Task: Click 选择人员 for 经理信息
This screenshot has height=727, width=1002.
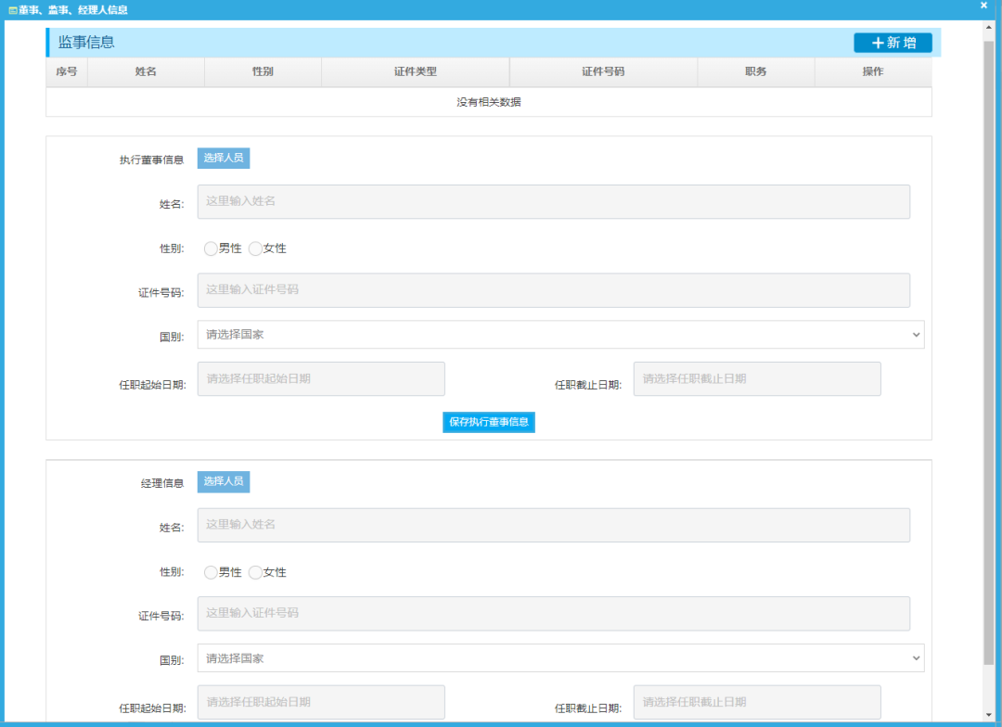Action: click(x=223, y=481)
